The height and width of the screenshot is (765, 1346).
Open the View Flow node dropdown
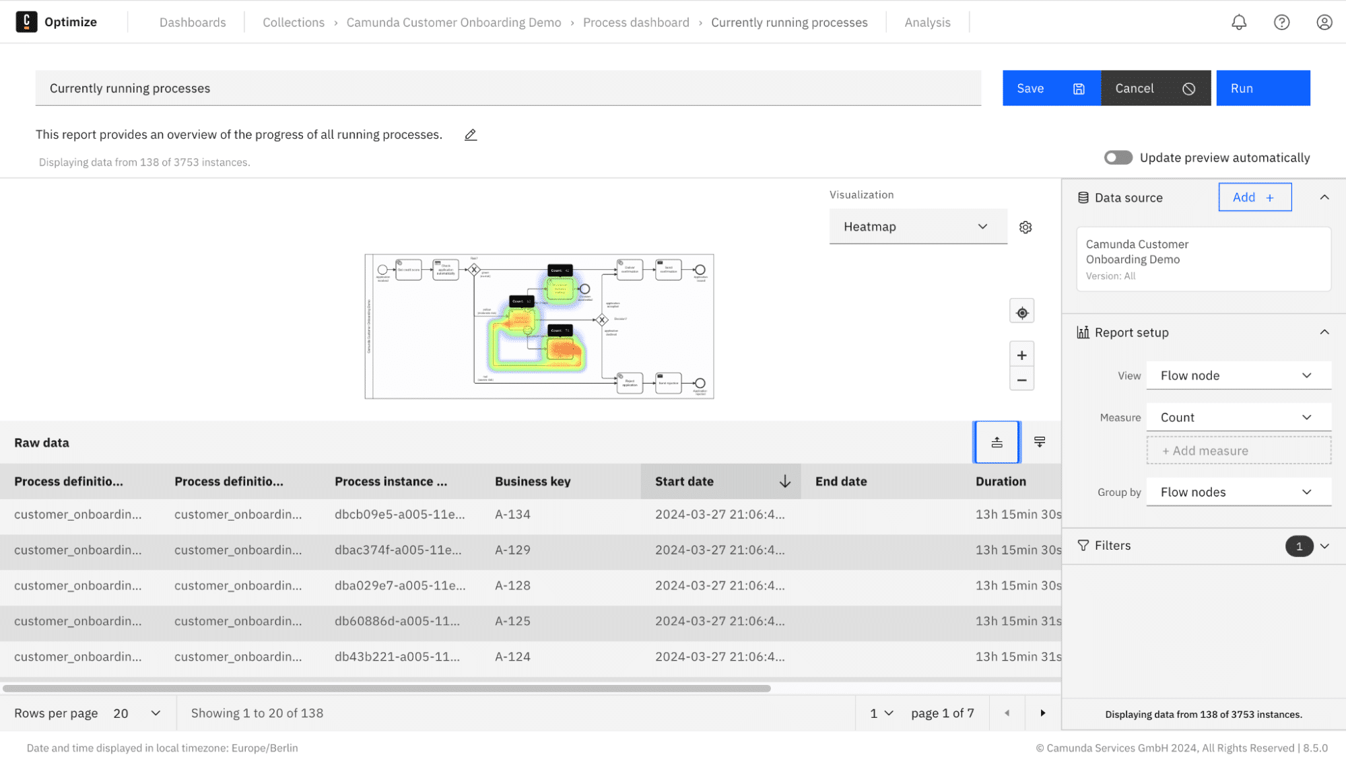(x=1238, y=375)
